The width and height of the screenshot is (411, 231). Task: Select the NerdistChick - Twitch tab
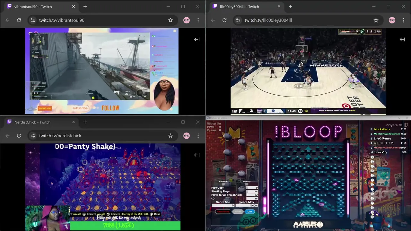coord(41,122)
